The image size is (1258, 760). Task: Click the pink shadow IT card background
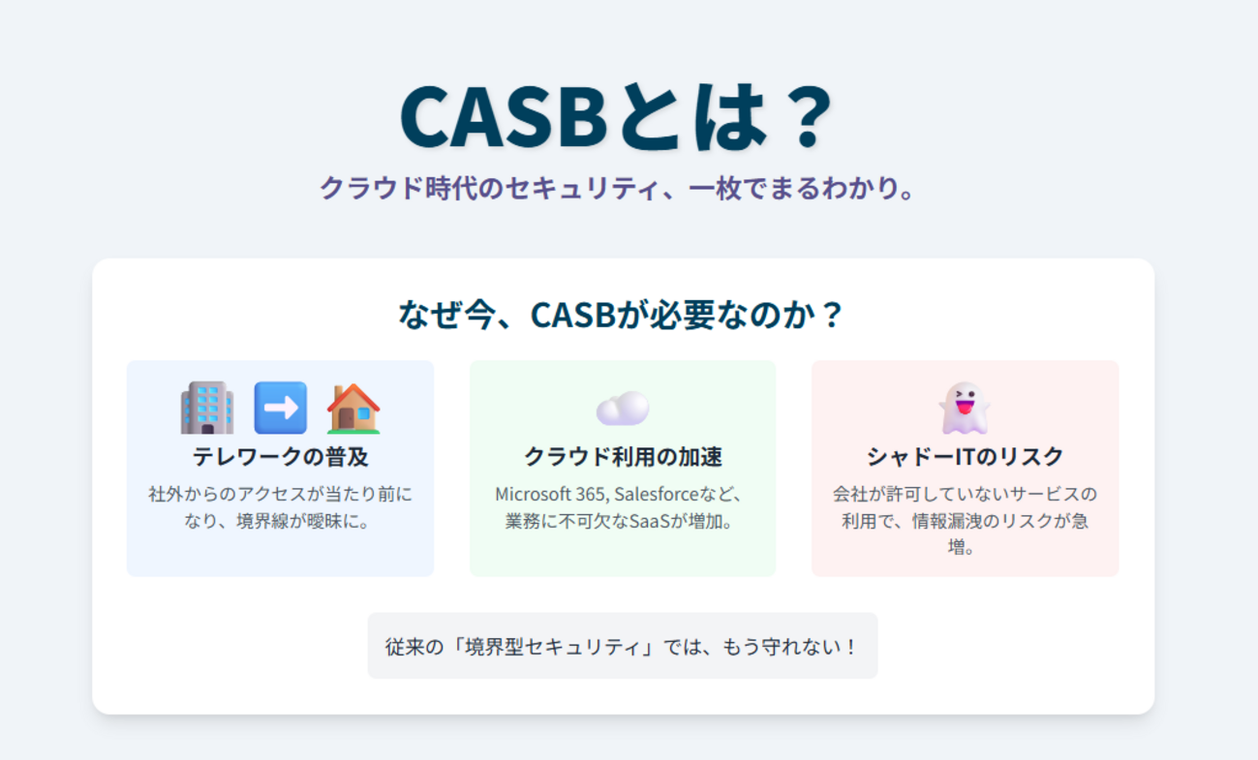965,469
